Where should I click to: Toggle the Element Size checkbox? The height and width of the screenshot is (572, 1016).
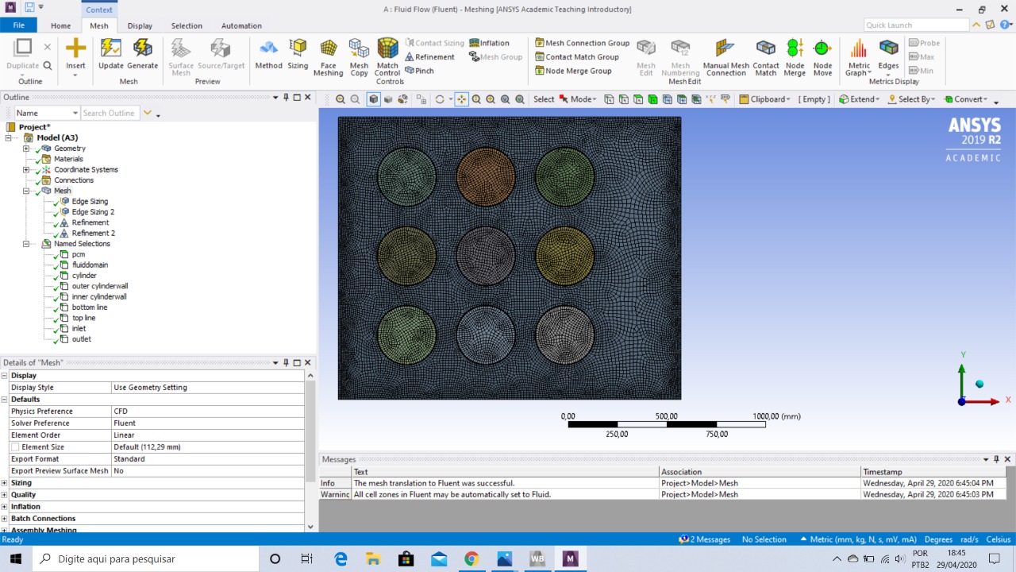point(15,447)
